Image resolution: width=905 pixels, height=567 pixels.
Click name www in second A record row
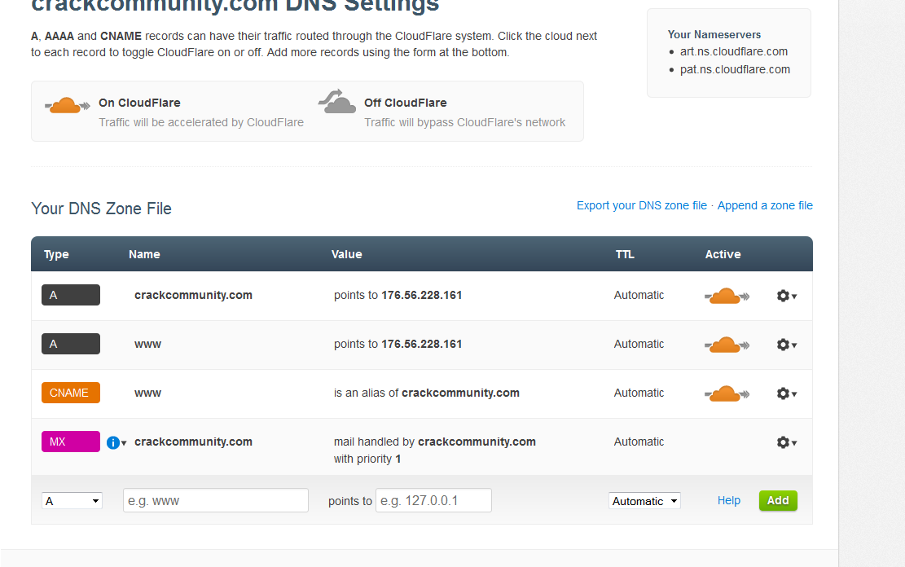tap(147, 344)
